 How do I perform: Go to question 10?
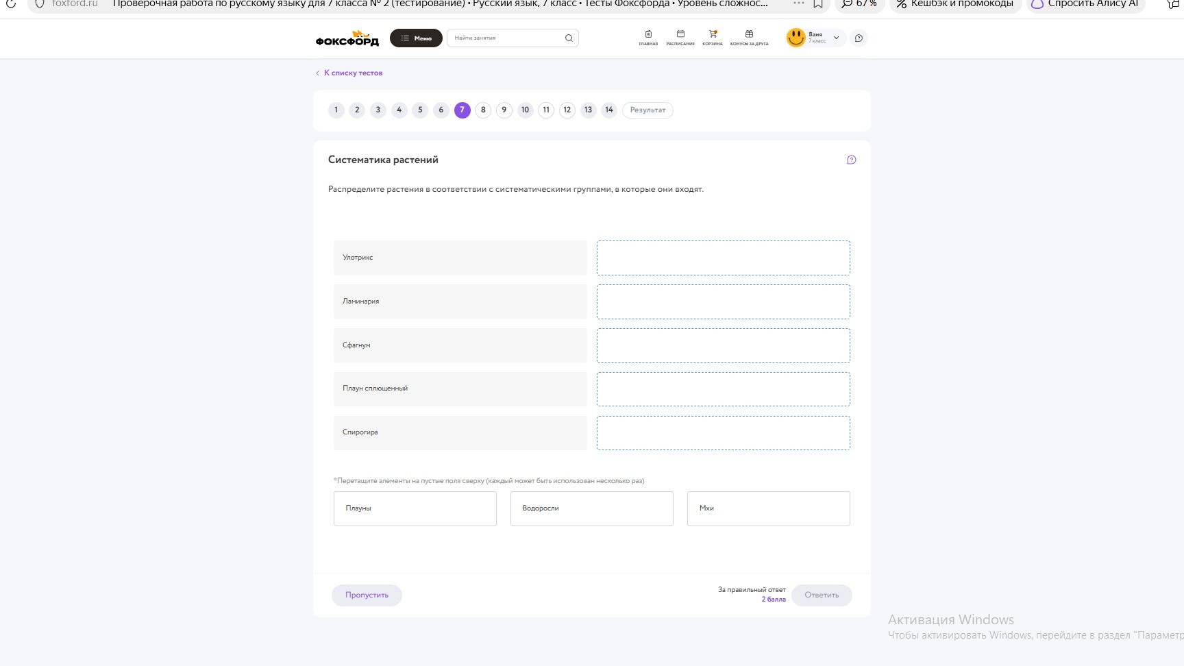click(525, 110)
